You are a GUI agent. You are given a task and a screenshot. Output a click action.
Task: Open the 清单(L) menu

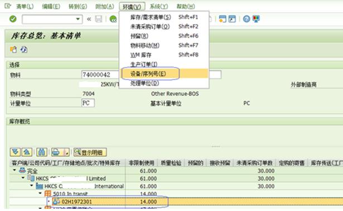tap(25, 7)
